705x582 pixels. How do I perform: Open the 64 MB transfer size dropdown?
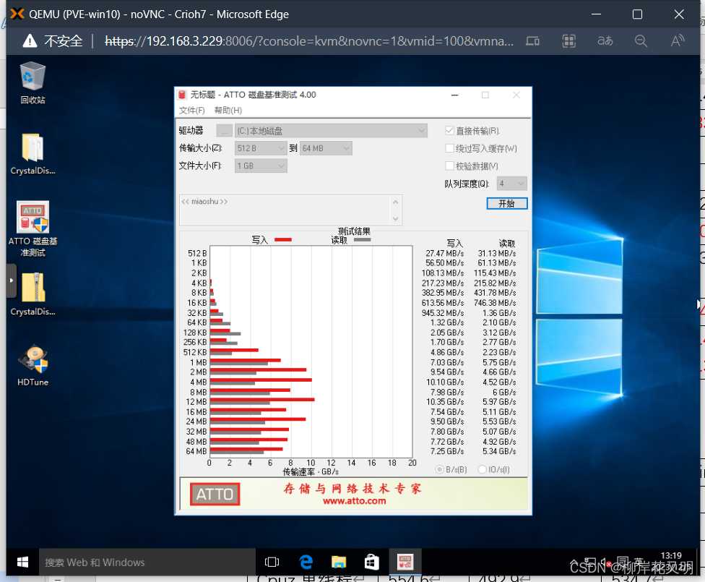[326, 148]
